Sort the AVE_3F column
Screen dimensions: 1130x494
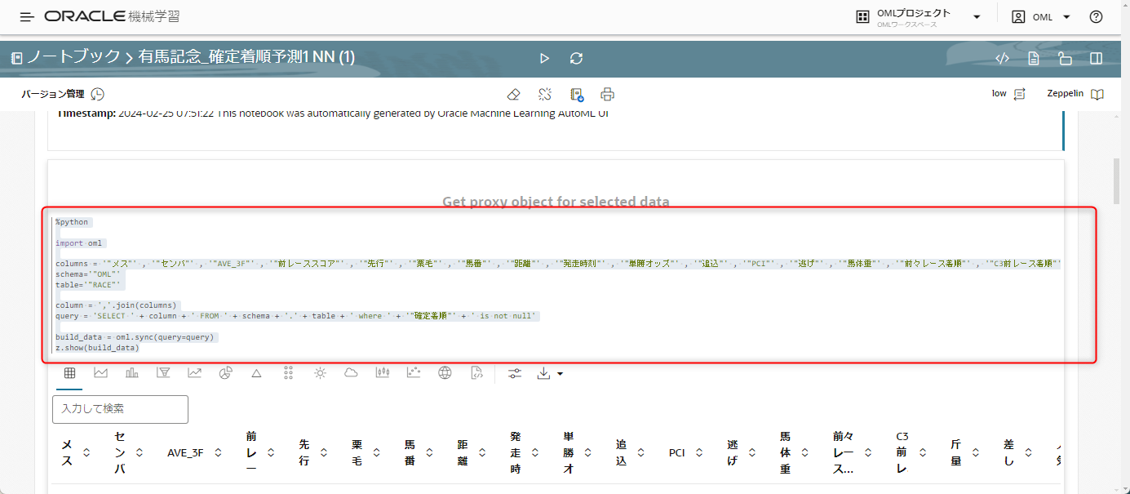[218, 452]
